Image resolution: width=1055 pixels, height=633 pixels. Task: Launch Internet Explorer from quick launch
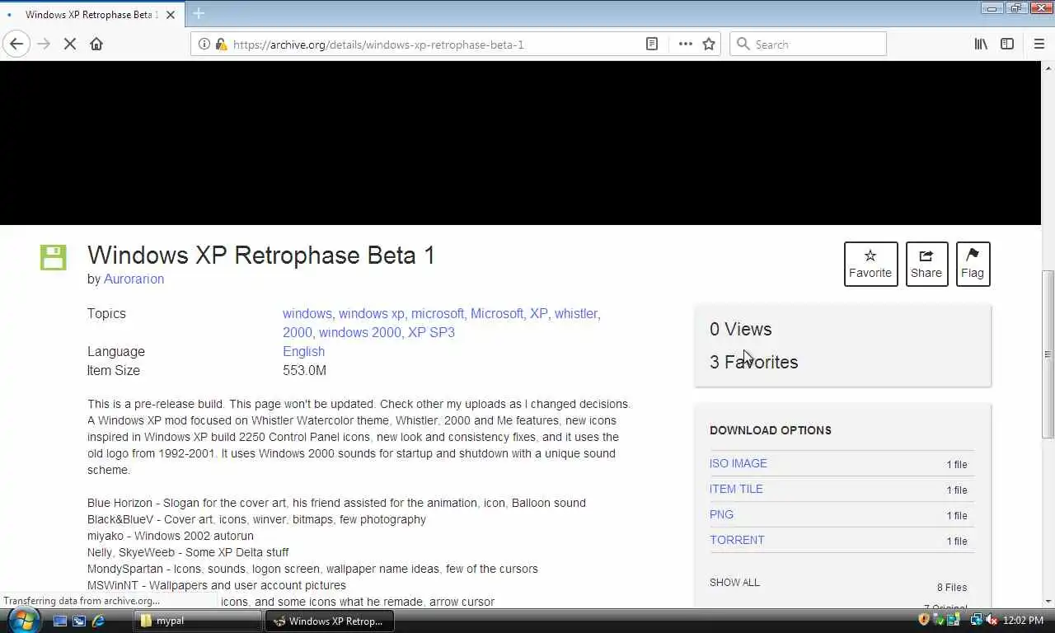click(x=98, y=621)
